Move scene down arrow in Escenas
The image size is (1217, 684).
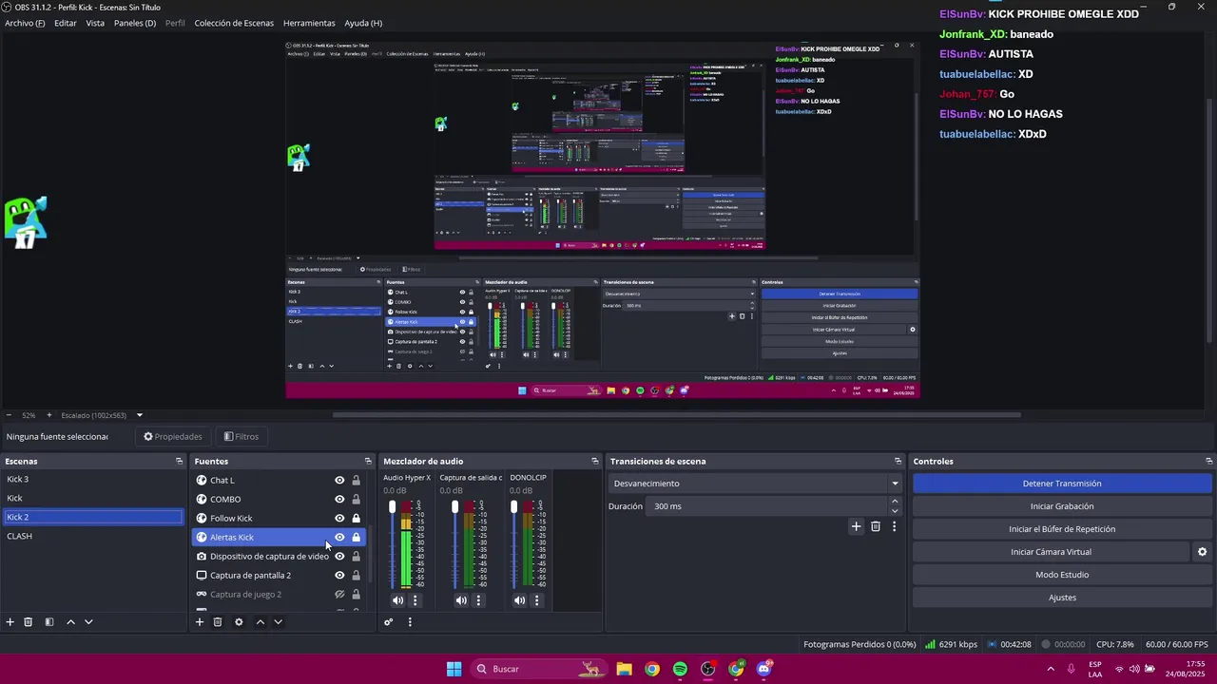tap(88, 622)
